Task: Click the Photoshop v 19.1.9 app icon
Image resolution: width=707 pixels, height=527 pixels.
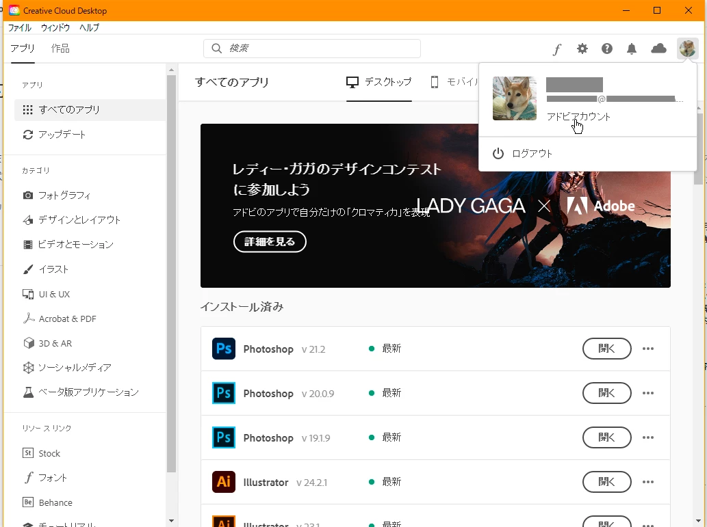Action: tap(224, 437)
